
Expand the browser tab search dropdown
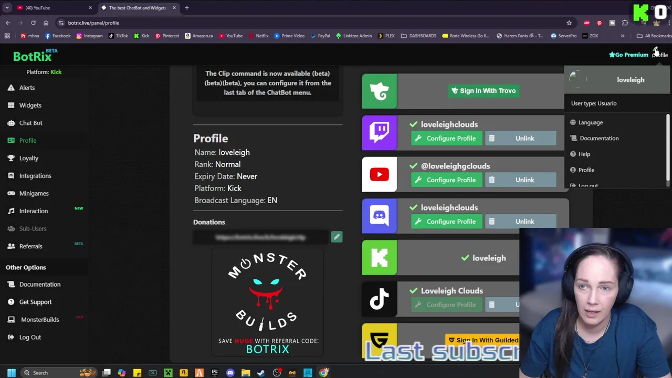pyautogui.click(x=7, y=8)
